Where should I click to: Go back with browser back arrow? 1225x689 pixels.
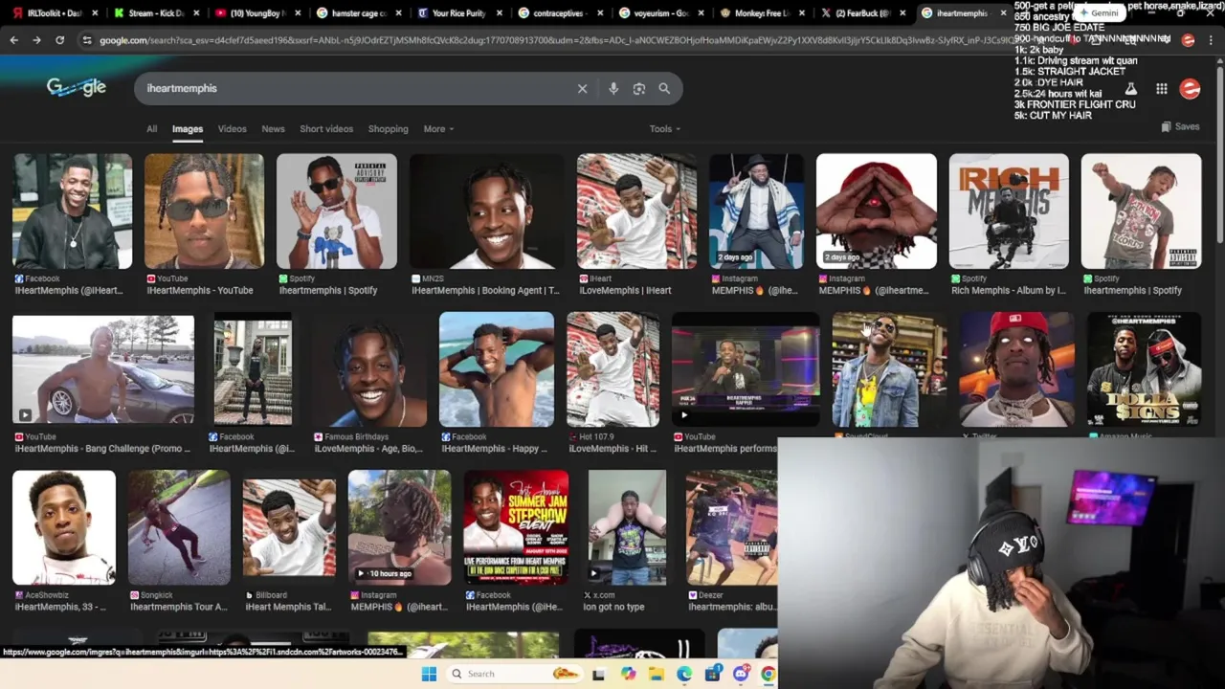(13, 40)
